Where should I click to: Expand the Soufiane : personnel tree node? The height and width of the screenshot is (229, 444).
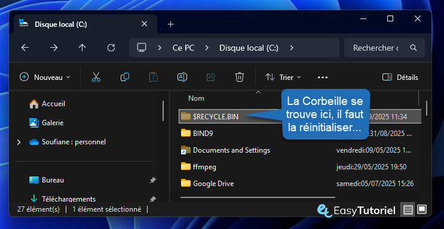pos(19,142)
